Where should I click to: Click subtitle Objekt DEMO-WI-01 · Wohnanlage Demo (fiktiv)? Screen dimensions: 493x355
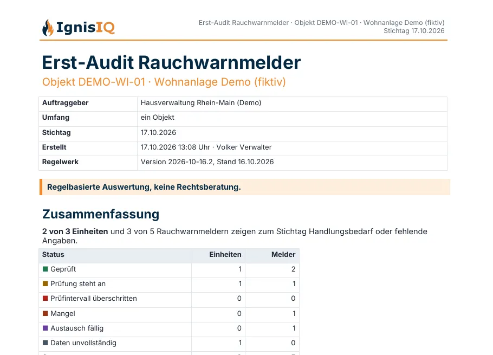[164, 82]
